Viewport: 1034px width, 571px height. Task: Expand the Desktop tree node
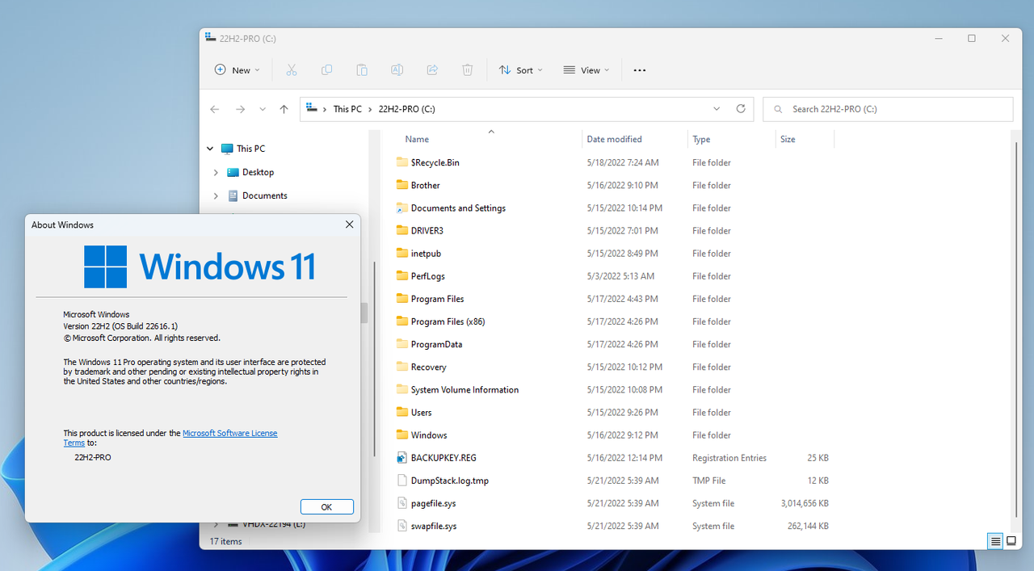click(x=216, y=172)
